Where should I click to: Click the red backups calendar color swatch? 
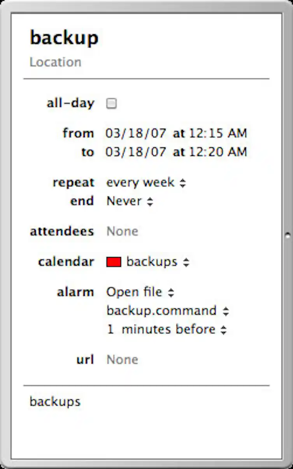pos(113,261)
